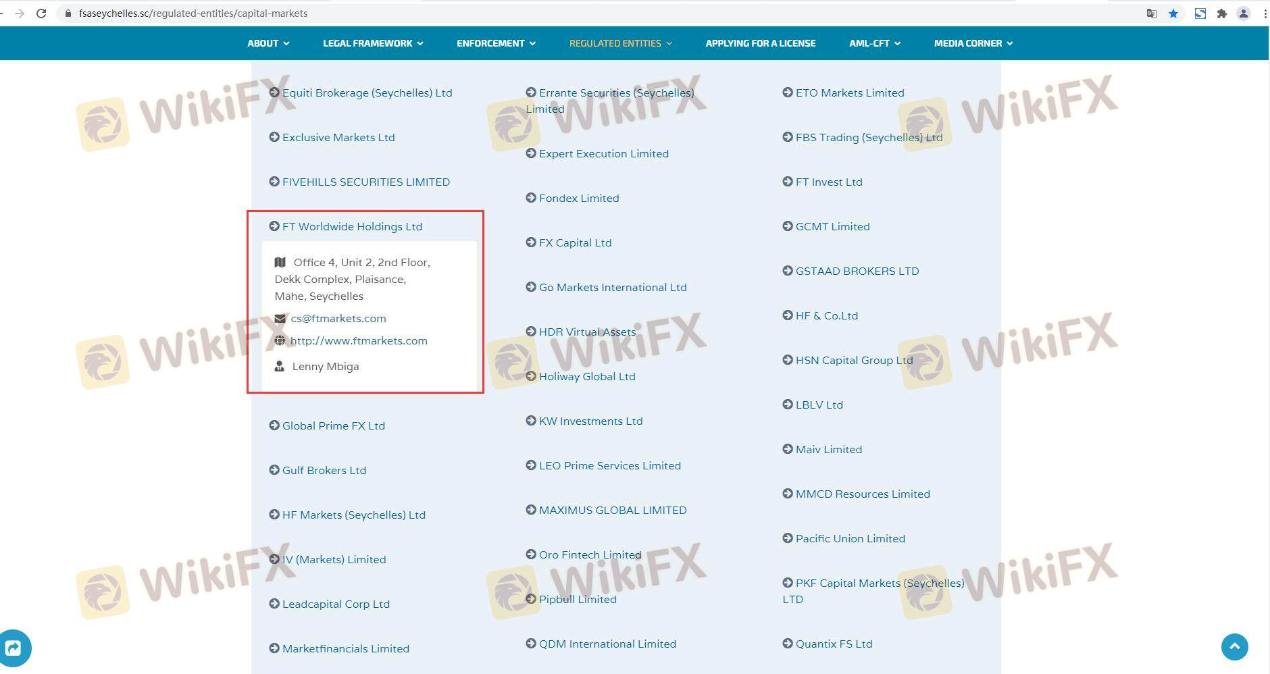
Task: Open Applying for a License page
Action: pyautogui.click(x=760, y=43)
